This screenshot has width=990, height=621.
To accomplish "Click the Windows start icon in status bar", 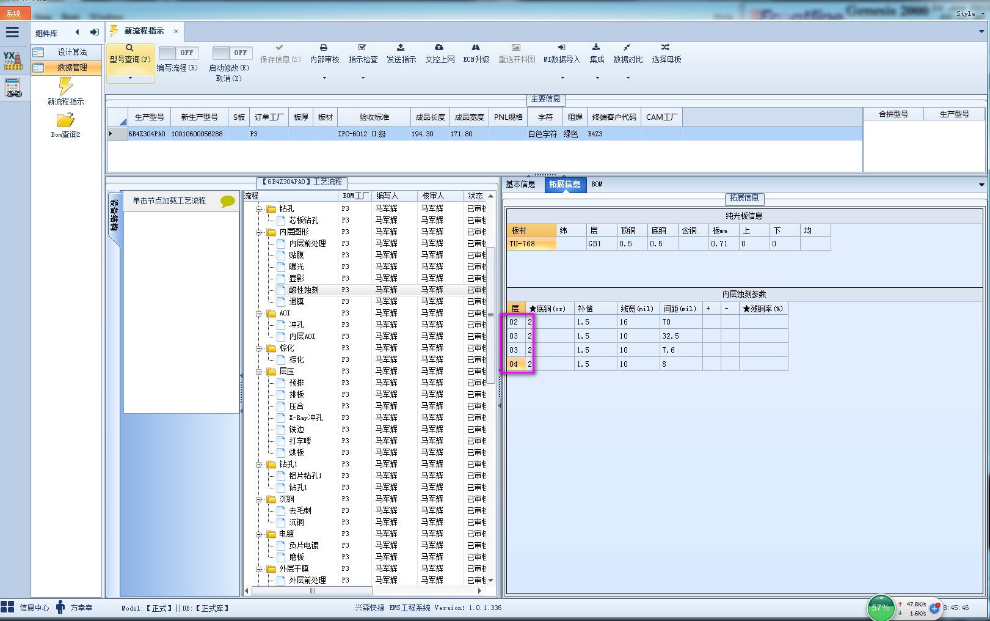I will pyautogui.click(x=7, y=607).
